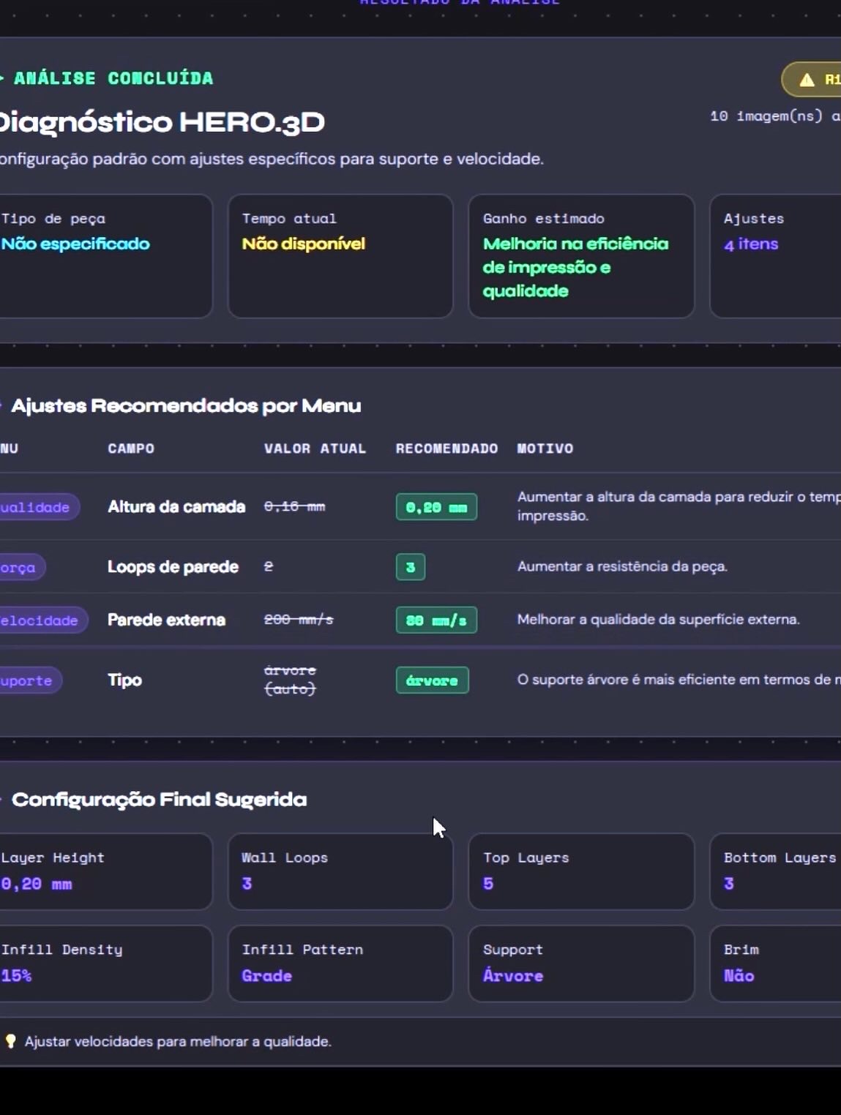
Task: Click the 'Não especificado' value
Action: 75,244
